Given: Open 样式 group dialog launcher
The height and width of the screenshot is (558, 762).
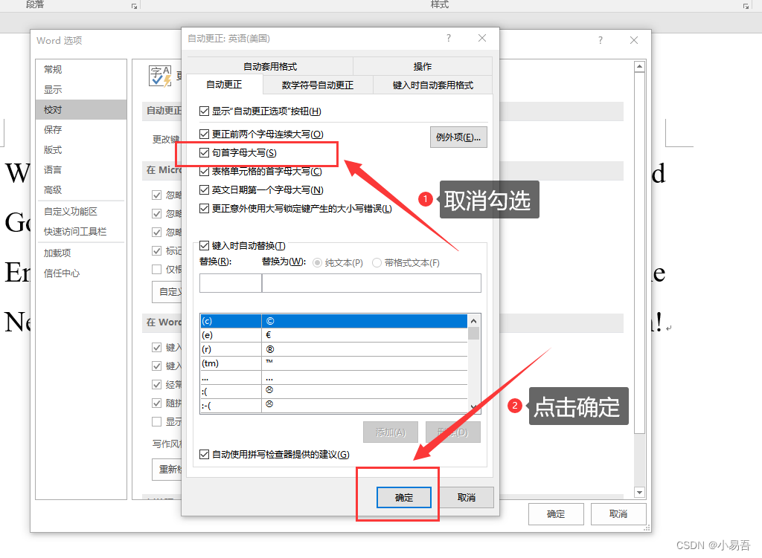Looking at the screenshot, I should (x=746, y=6).
